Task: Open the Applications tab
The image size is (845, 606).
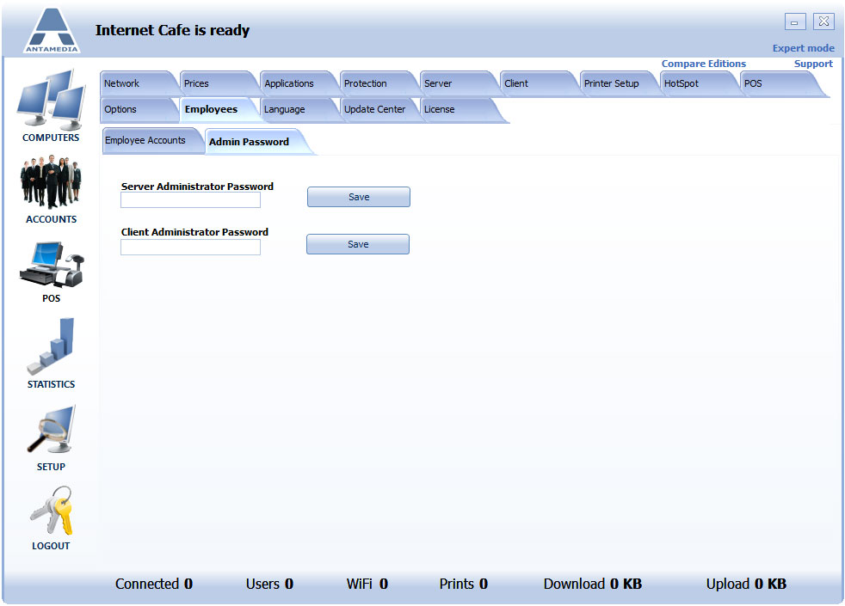Action: click(x=299, y=83)
